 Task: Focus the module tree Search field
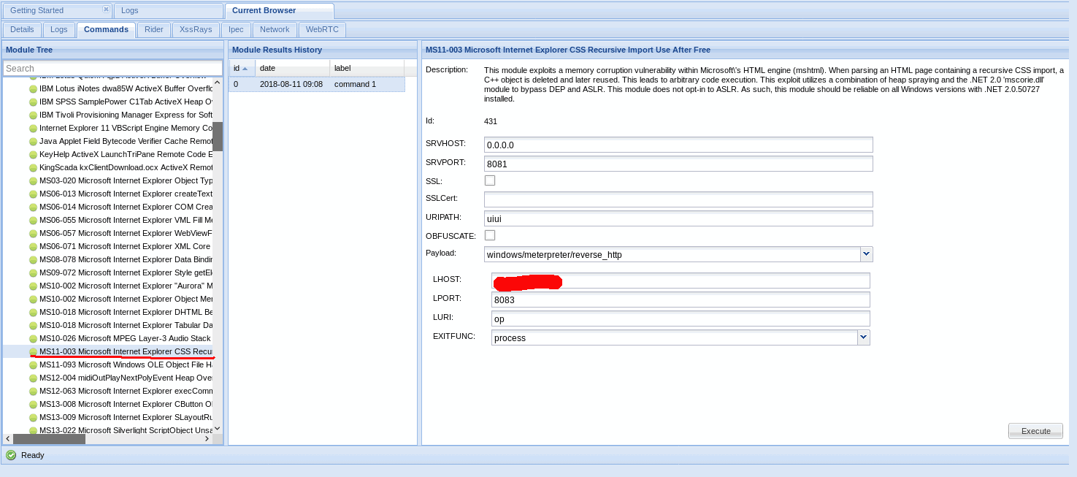coord(113,69)
